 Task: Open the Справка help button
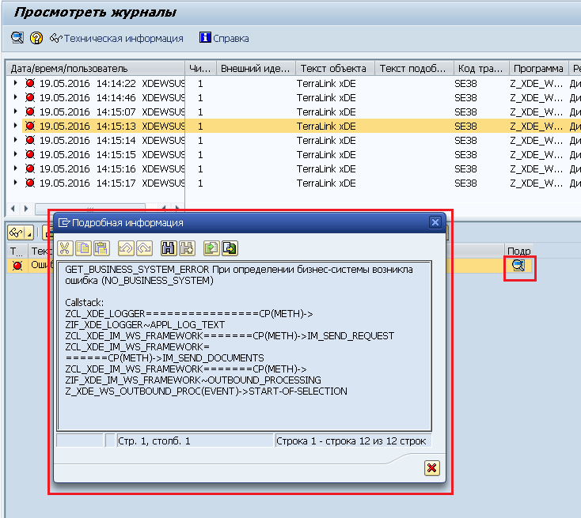click(x=224, y=38)
